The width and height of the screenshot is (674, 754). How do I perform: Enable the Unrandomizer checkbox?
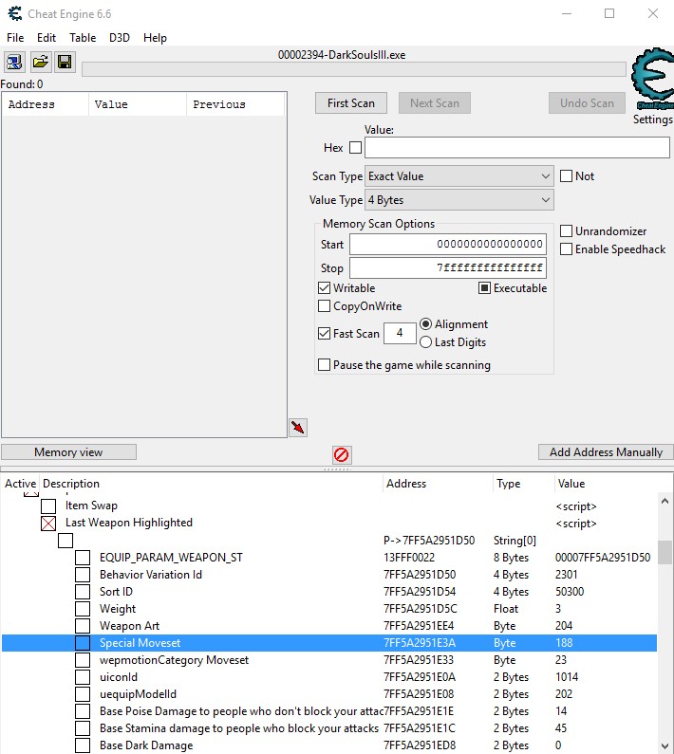566,230
